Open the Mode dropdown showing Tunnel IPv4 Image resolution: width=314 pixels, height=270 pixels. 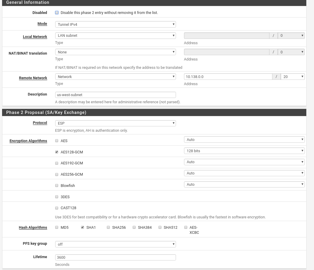115,24
